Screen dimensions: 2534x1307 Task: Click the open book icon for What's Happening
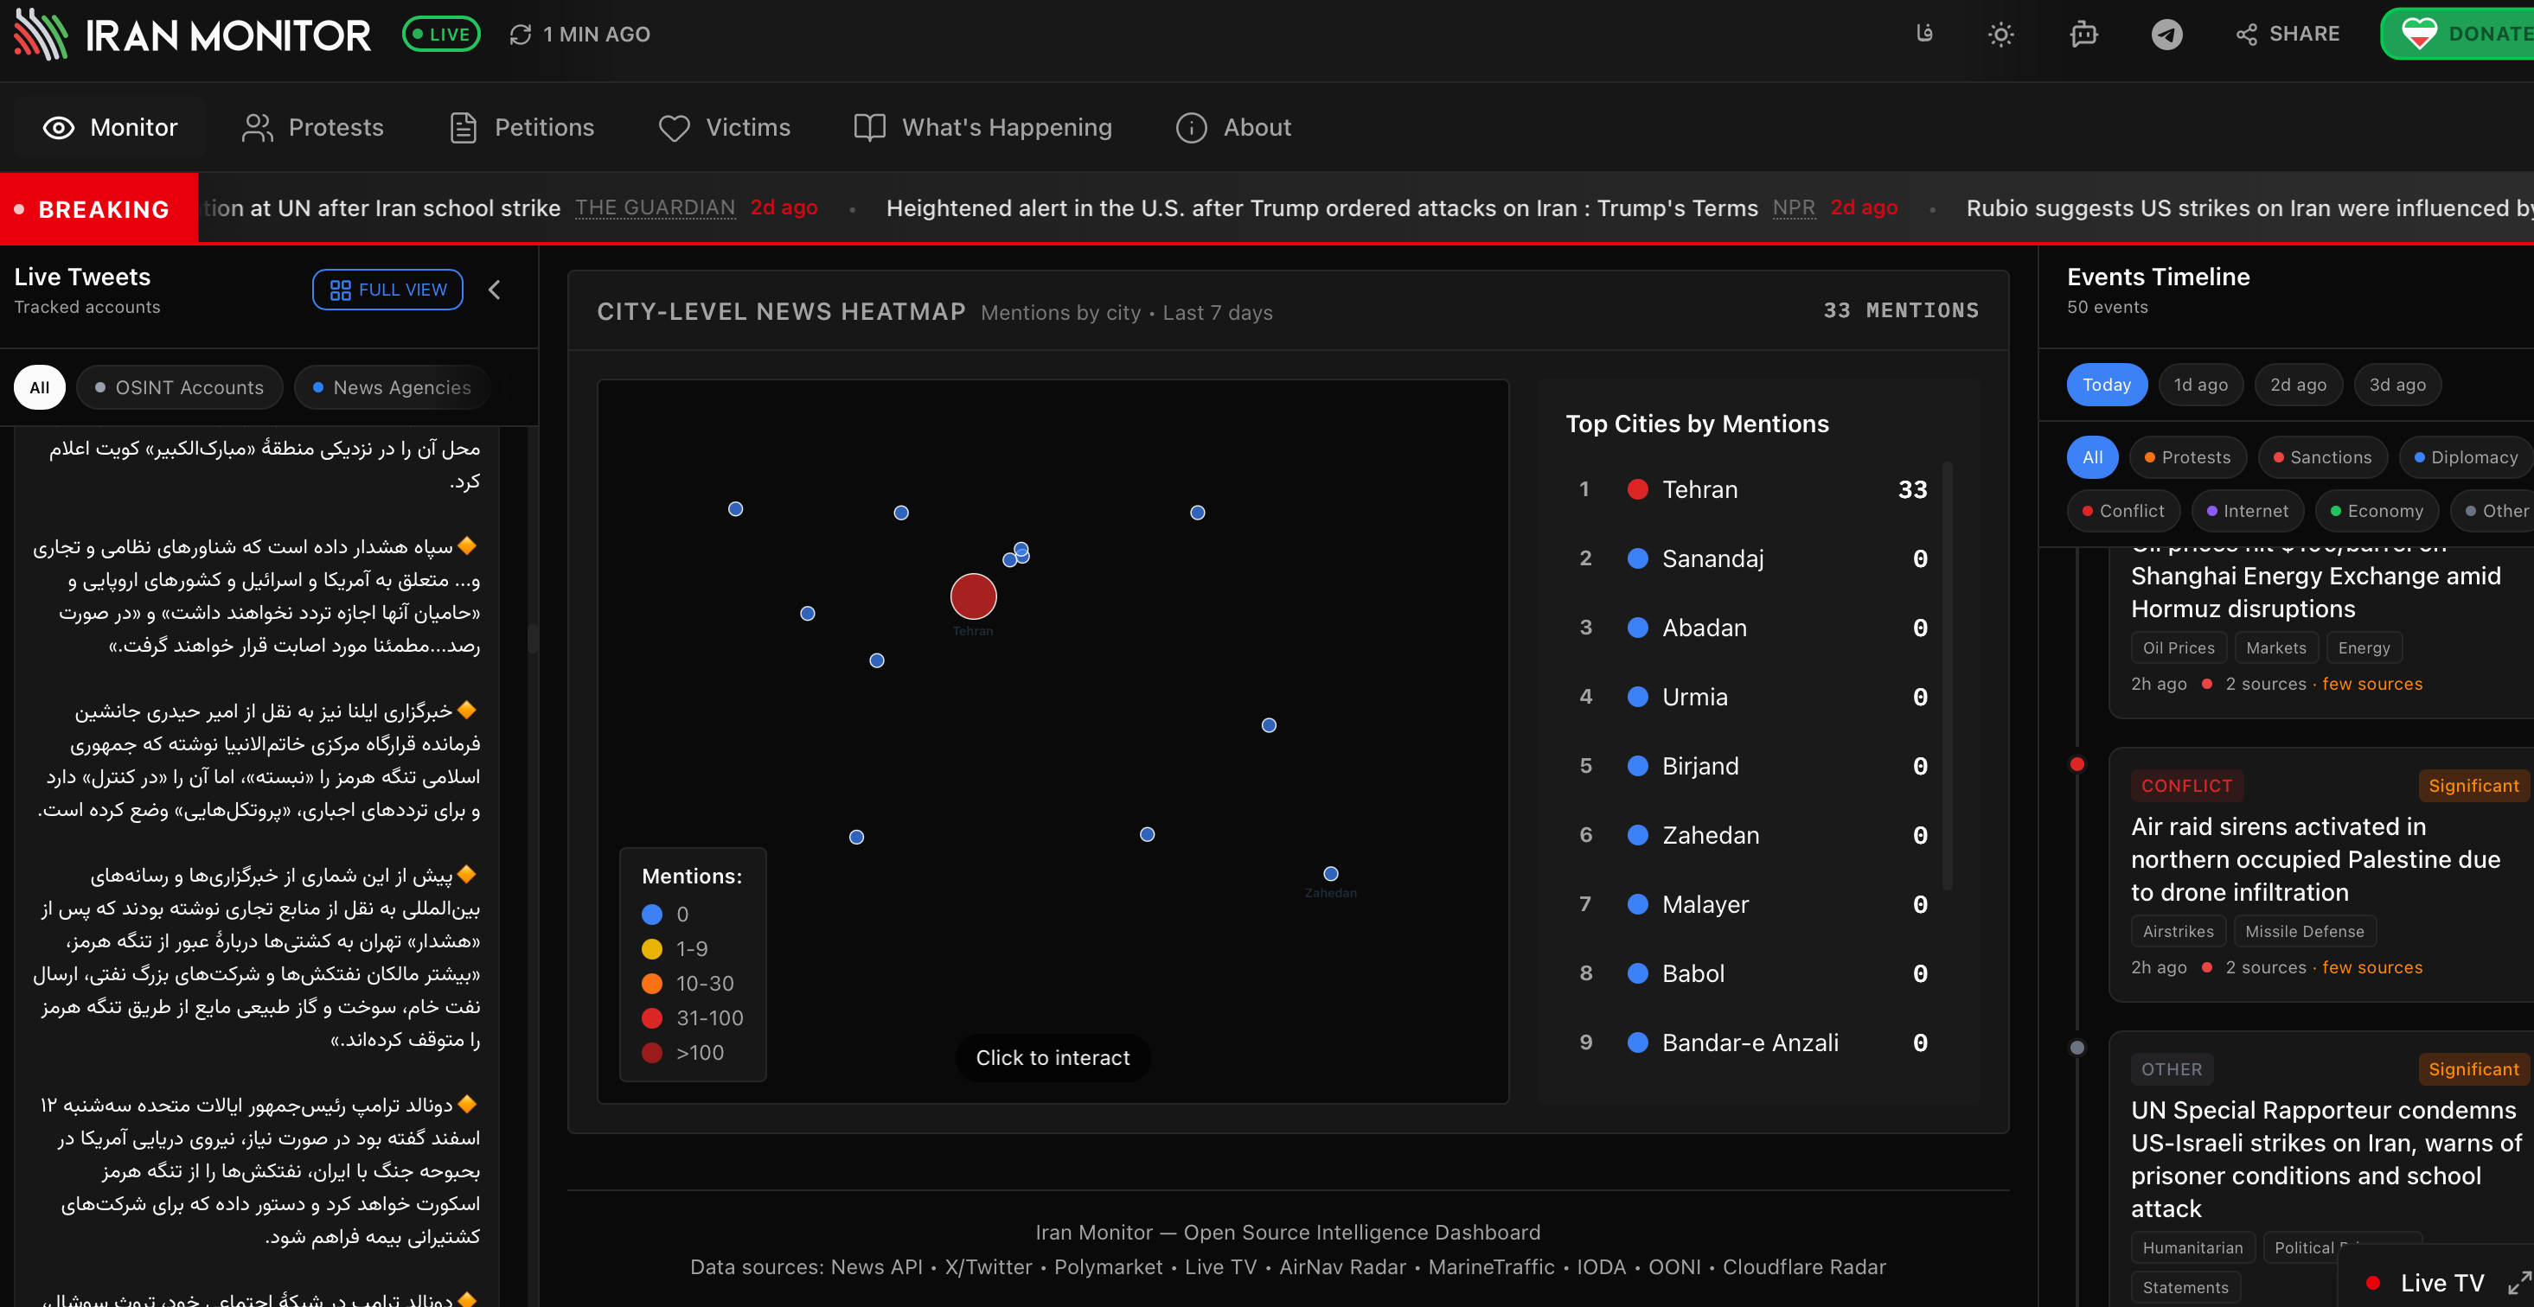coord(869,128)
